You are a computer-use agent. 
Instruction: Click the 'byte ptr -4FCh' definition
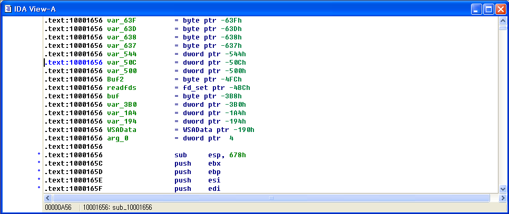tap(212, 79)
